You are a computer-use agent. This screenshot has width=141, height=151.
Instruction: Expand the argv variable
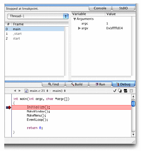(x=79, y=28)
